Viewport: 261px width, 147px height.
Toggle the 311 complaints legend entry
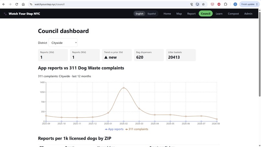137,129
